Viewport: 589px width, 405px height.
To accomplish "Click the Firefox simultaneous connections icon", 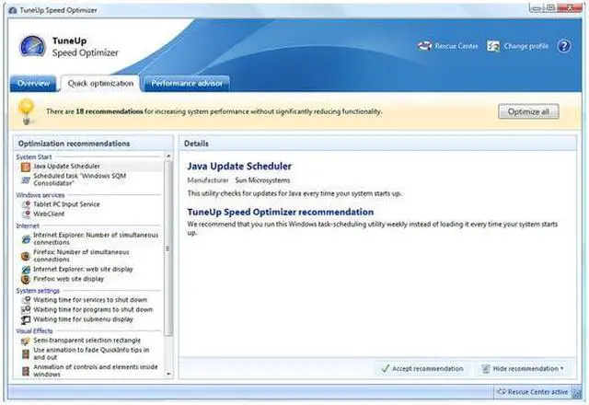I will [x=26, y=256].
